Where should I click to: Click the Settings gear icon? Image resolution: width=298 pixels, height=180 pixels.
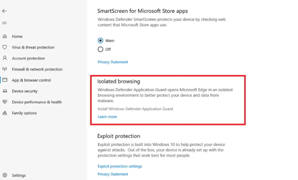pos(5,175)
